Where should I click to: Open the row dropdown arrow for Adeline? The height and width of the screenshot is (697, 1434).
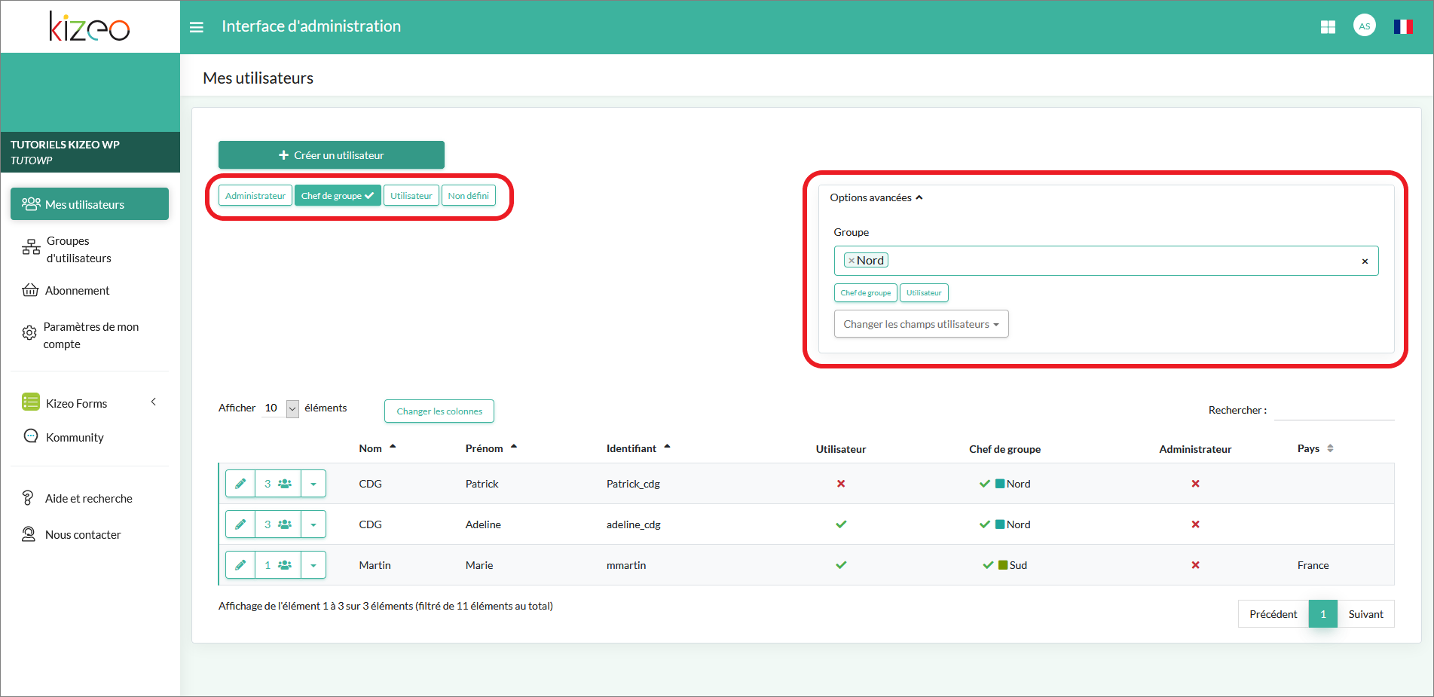coord(313,524)
